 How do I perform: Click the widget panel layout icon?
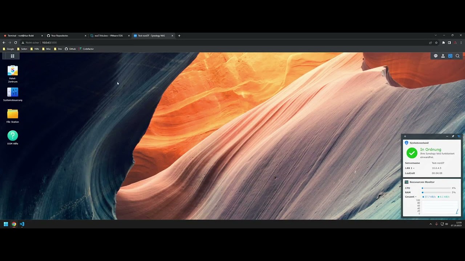(458, 136)
